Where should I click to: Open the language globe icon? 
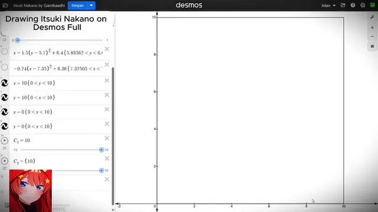[363, 5]
